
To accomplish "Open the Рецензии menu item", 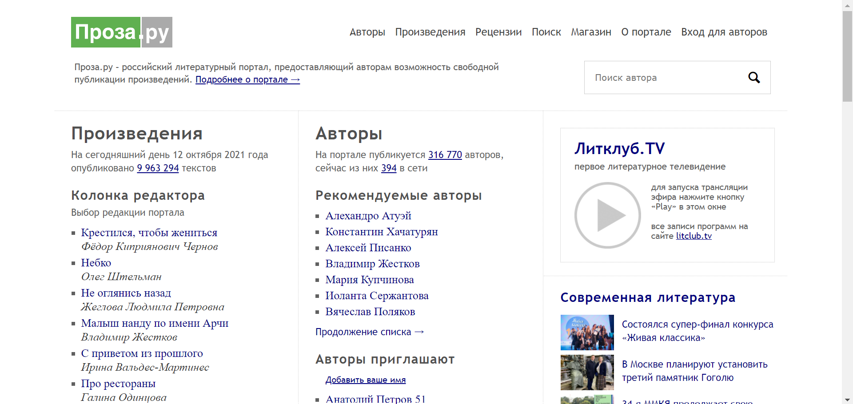I will [498, 32].
